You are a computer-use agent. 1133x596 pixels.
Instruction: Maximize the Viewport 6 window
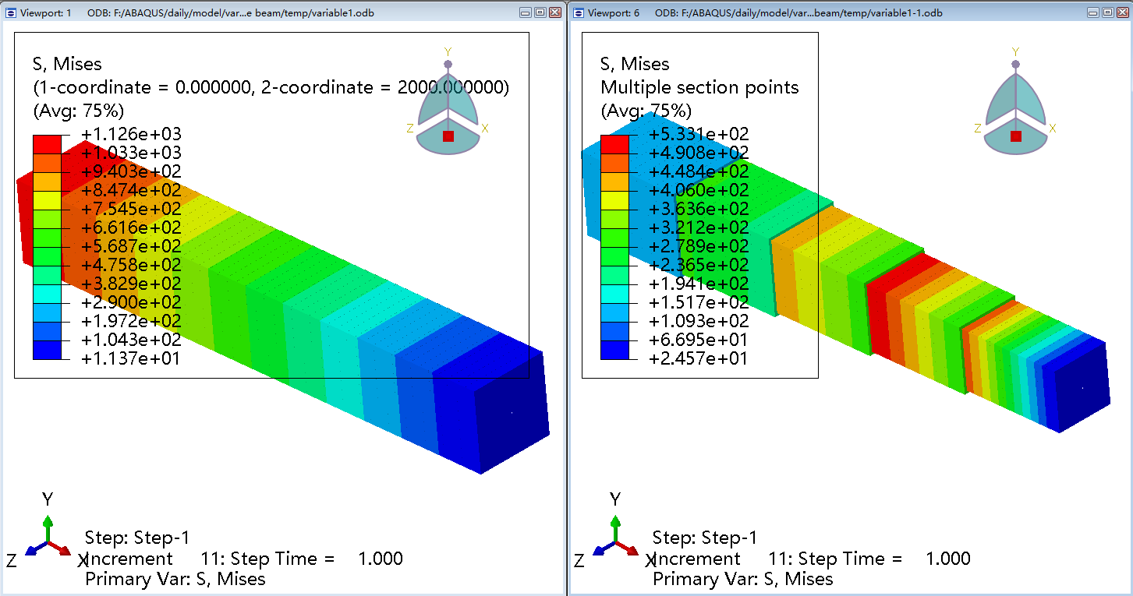[x=1108, y=12]
